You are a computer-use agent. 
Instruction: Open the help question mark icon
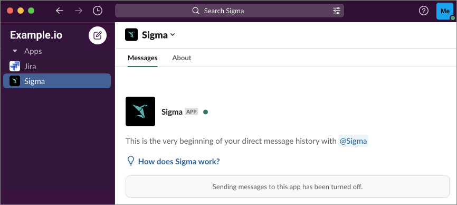(x=423, y=11)
